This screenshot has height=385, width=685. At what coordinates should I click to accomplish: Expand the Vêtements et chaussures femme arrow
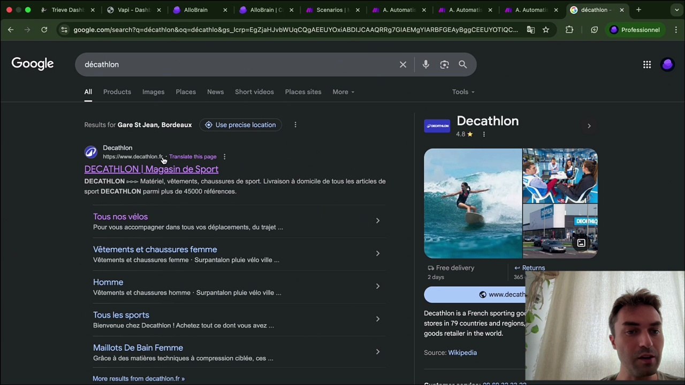(x=378, y=253)
